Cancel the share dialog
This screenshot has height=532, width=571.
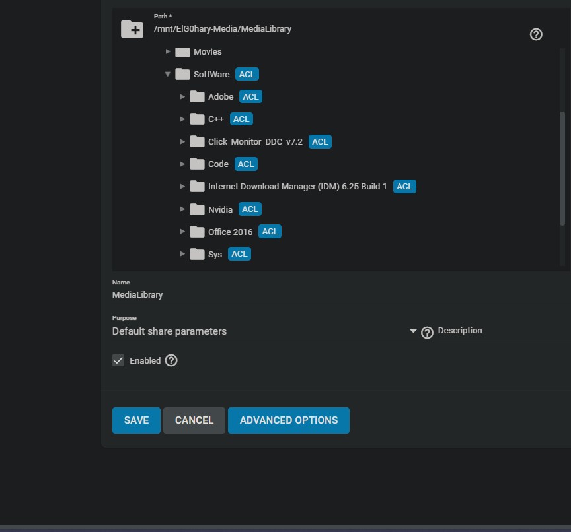(194, 420)
